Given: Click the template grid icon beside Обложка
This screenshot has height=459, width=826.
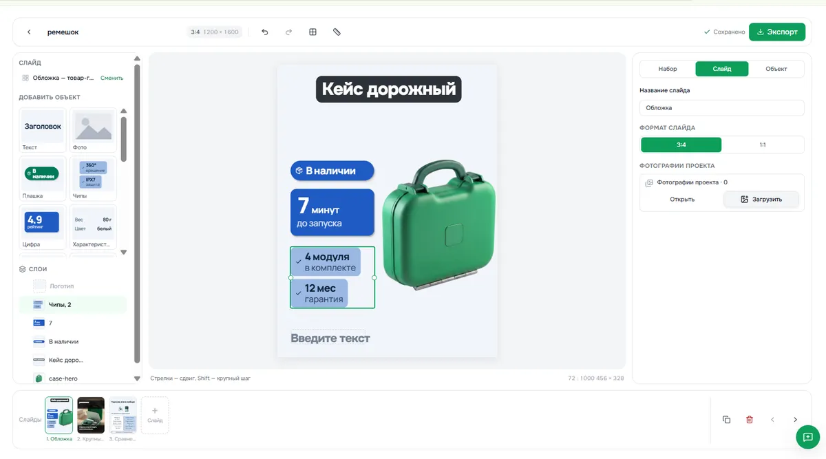Looking at the screenshot, I should [x=25, y=78].
